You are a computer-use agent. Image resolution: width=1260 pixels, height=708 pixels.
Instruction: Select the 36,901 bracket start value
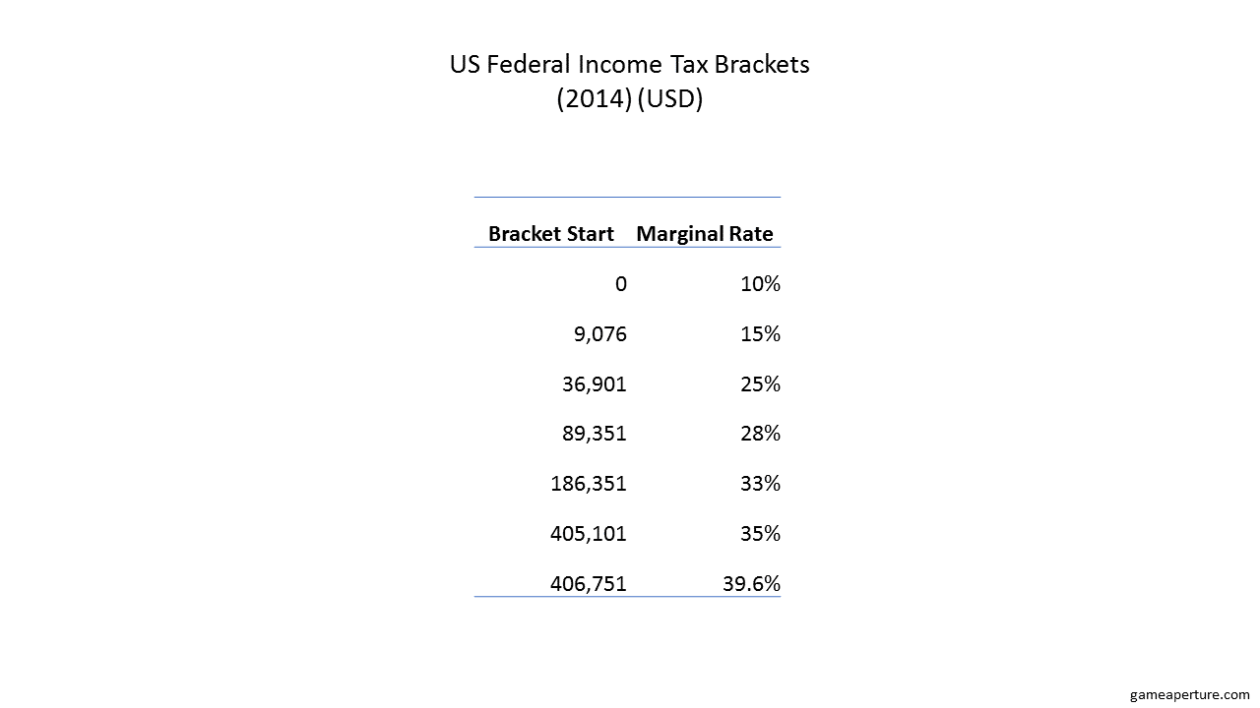pyautogui.click(x=595, y=384)
